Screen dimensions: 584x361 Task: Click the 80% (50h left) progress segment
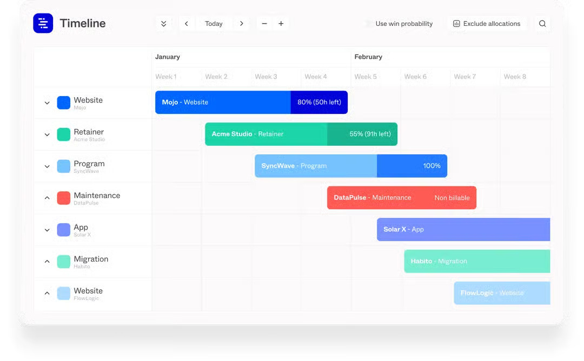319,102
